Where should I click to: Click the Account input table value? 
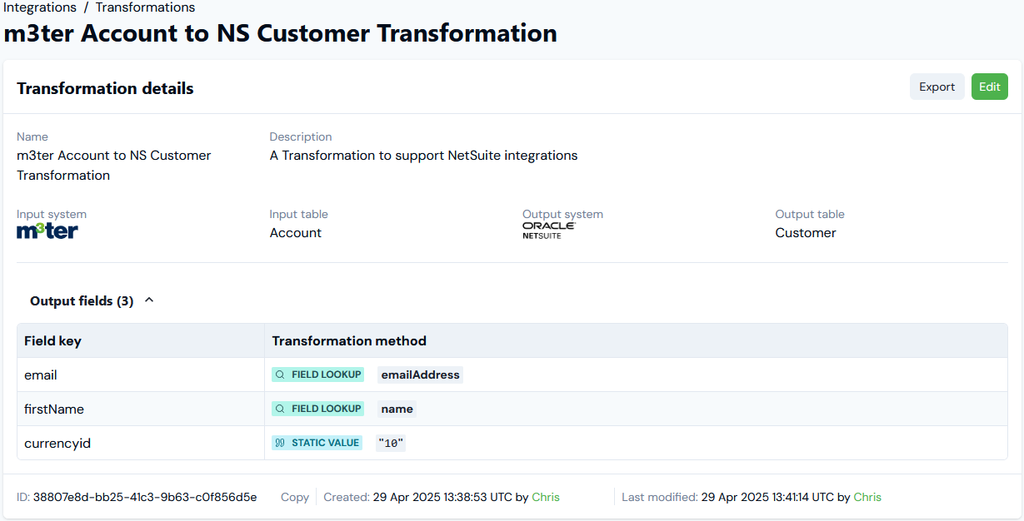coord(296,233)
